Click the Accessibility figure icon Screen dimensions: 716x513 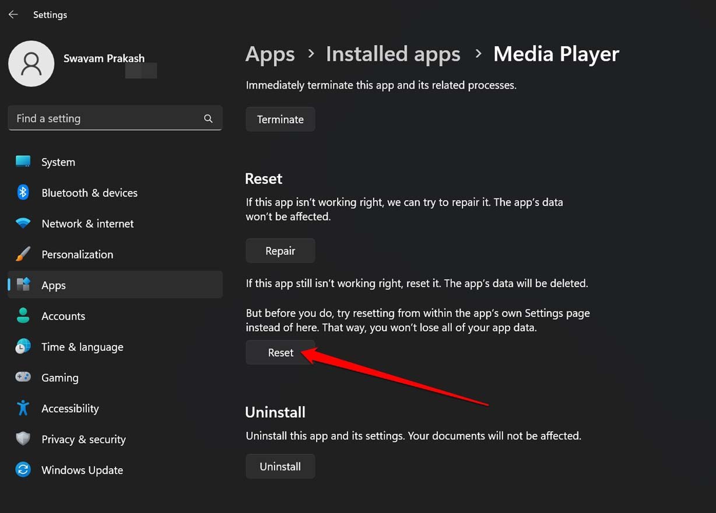[x=23, y=408]
